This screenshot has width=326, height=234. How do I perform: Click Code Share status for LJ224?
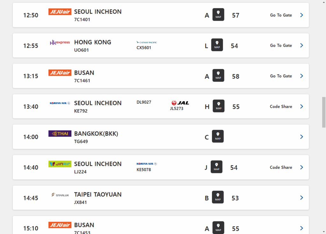(x=281, y=167)
